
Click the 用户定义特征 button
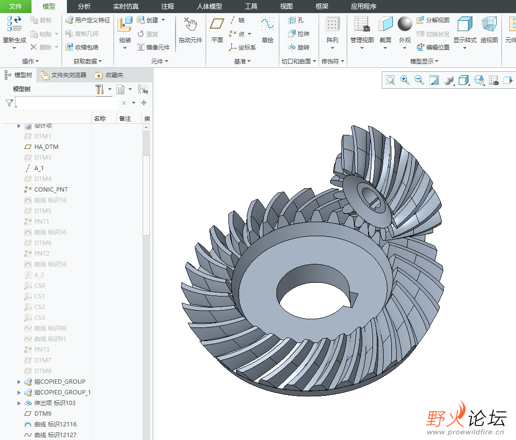tap(88, 20)
